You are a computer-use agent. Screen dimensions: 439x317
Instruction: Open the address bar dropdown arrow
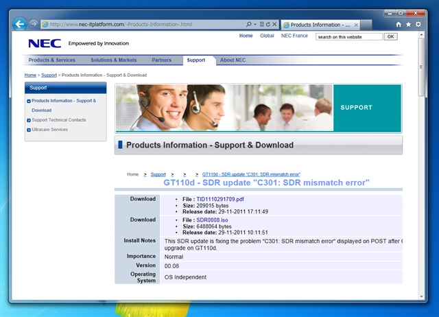(x=255, y=25)
